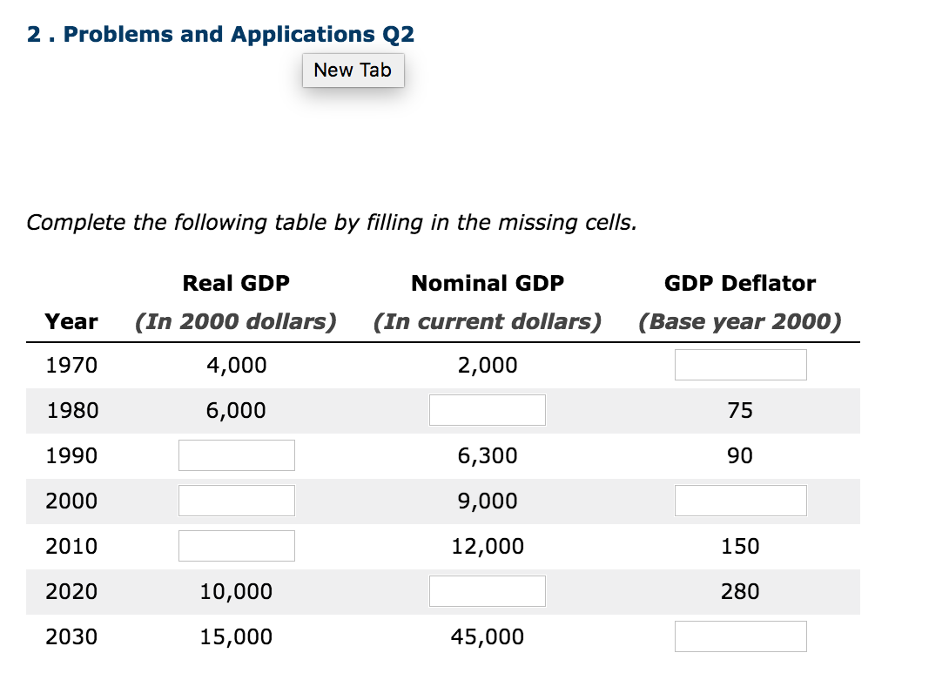Select the 45,000 nominal GDP value
The image size is (949, 700).
(487, 636)
